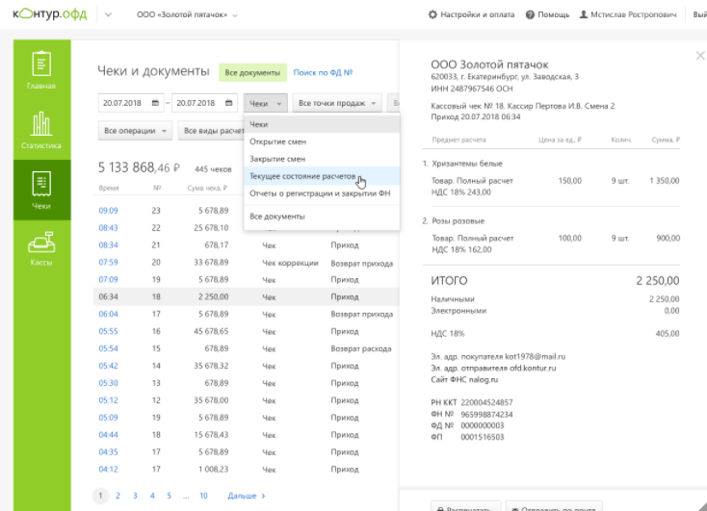This screenshot has width=707, height=511.
Task: Switch to the Все документы tab
Action: point(251,72)
